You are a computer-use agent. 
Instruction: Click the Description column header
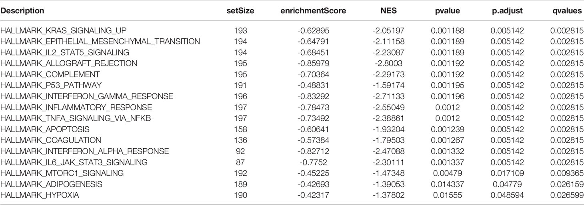pyautogui.click(x=22, y=11)
